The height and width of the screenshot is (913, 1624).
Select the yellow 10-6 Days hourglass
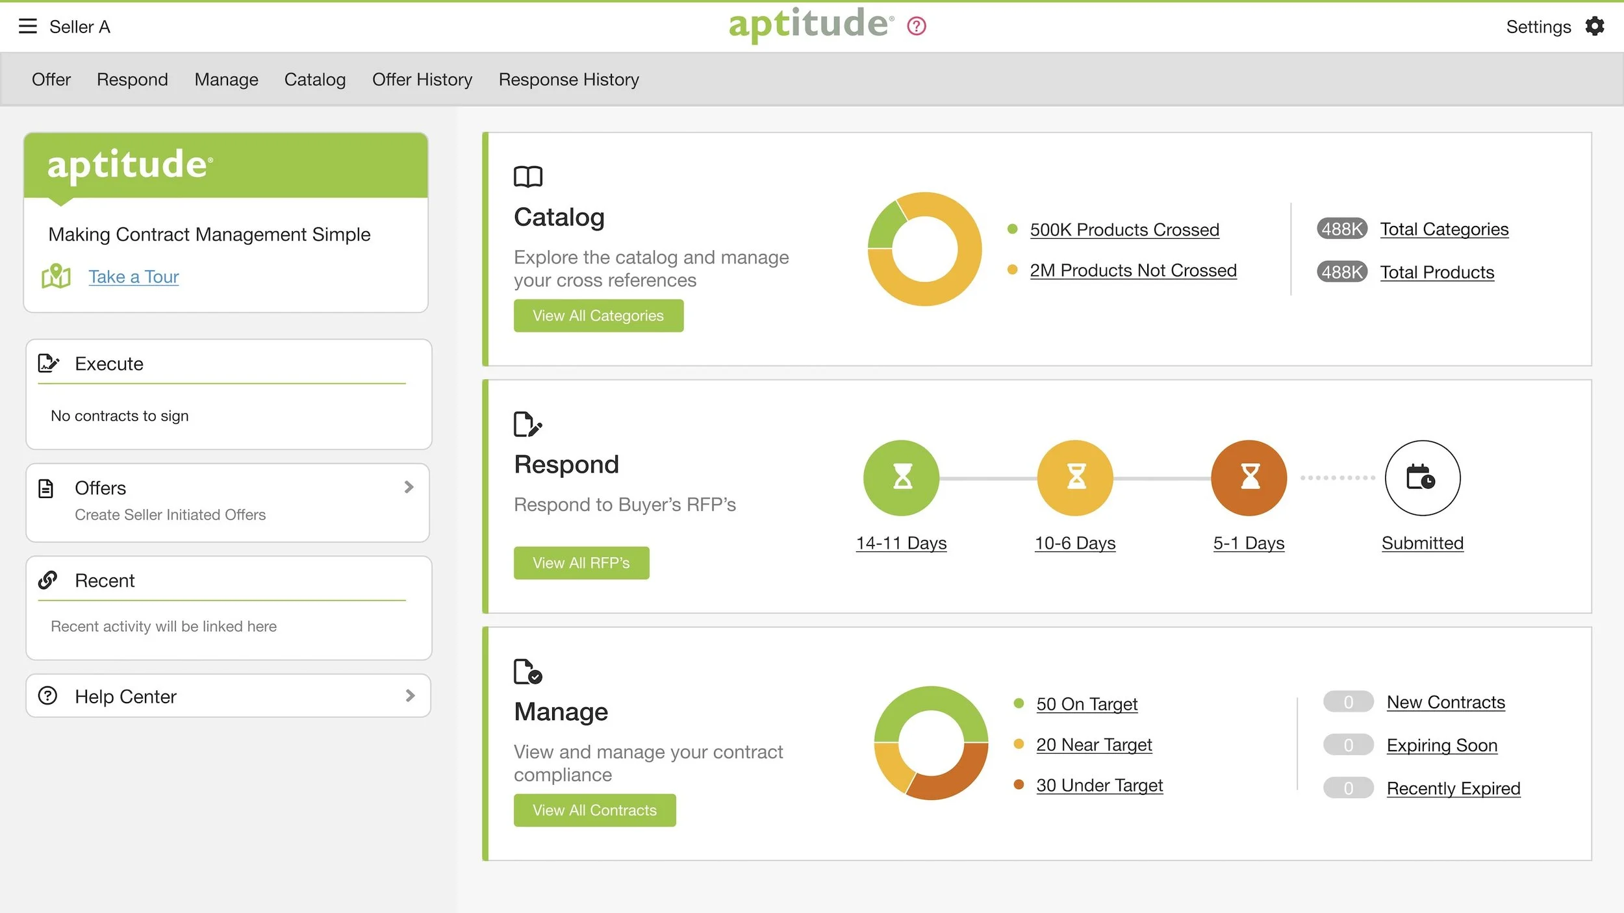pos(1075,478)
